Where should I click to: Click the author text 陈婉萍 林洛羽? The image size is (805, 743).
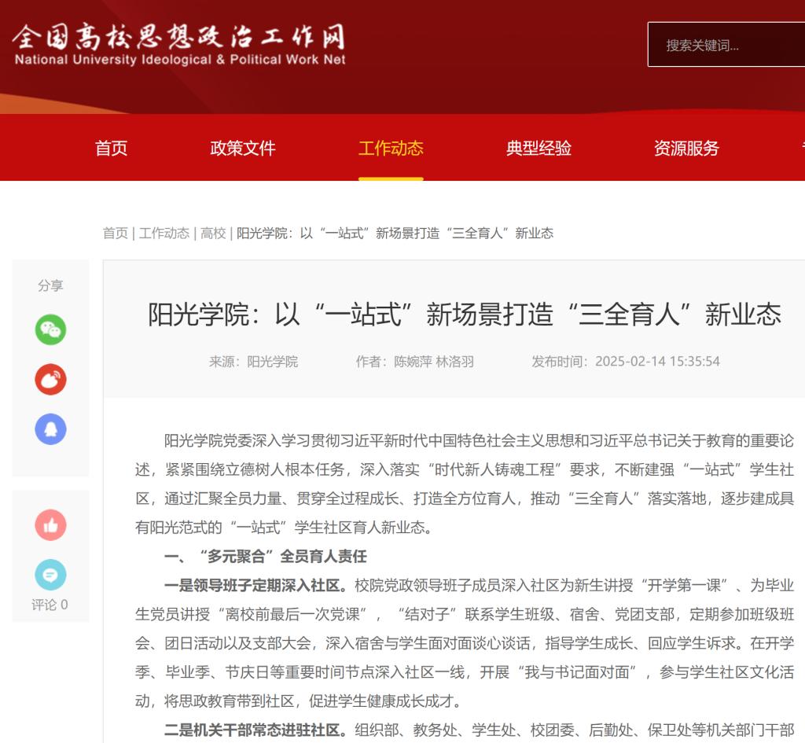(434, 362)
